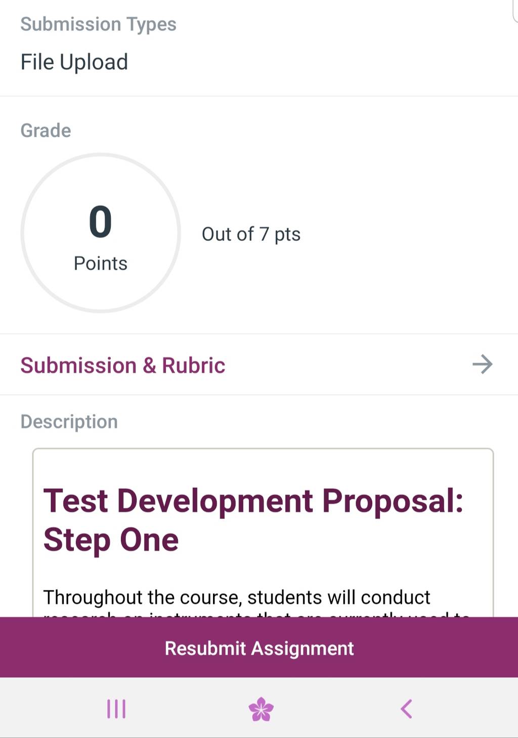Image resolution: width=518 pixels, height=738 pixels.
Task: Click the arrow next to Submission & Rubric
Action: (x=482, y=364)
